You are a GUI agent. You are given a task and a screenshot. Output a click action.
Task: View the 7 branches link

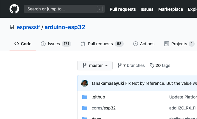pyautogui.click(x=131, y=65)
